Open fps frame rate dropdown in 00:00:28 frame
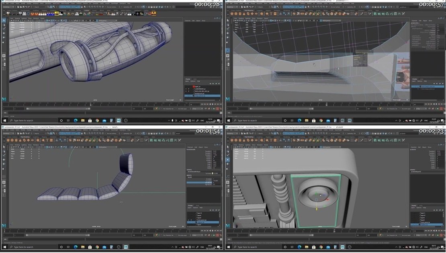446x253 pixels. [x=197, y=108]
